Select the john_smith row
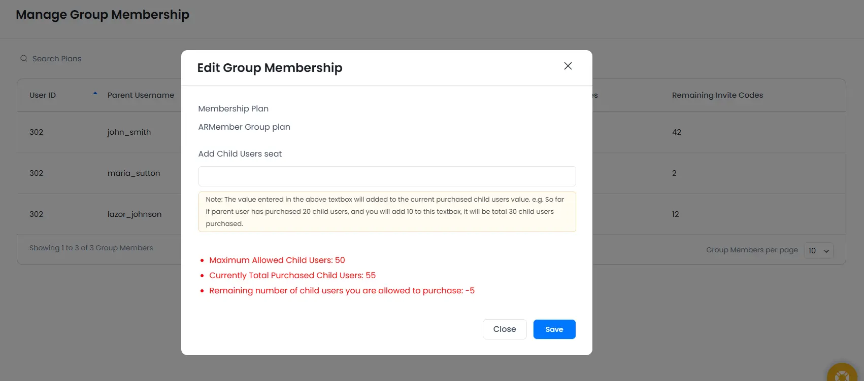 pos(129,132)
